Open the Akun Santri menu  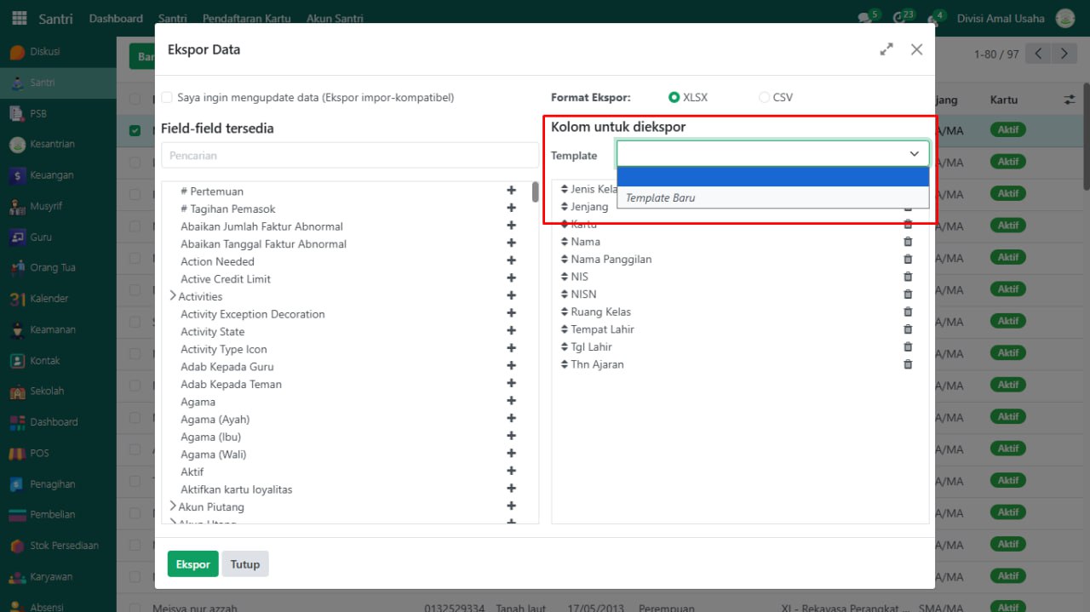334,19
